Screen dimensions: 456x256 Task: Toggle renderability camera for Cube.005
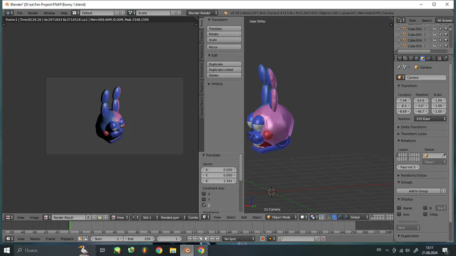[445, 46]
